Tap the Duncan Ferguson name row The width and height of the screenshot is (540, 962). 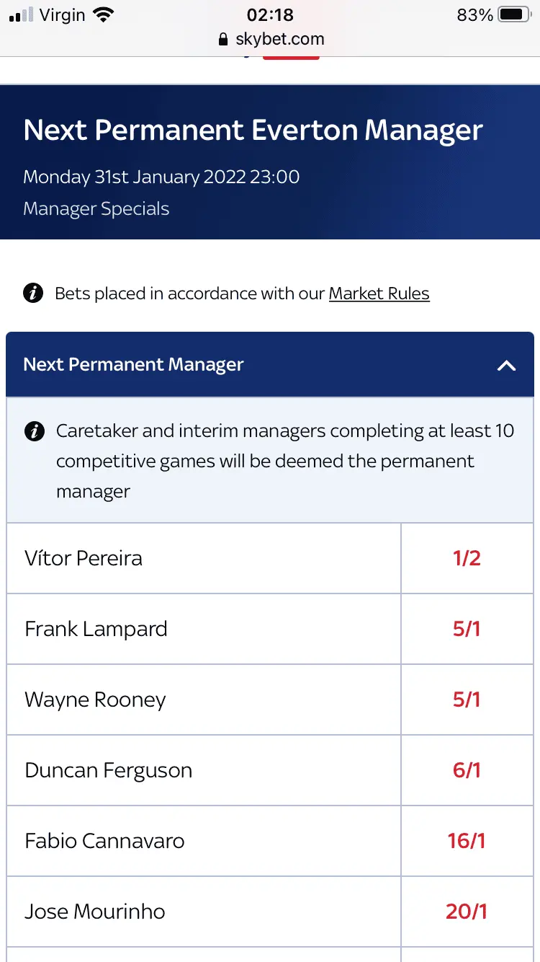click(x=108, y=770)
